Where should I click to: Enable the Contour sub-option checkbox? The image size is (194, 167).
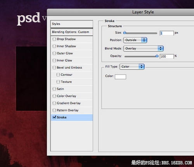(x=58, y=75)
